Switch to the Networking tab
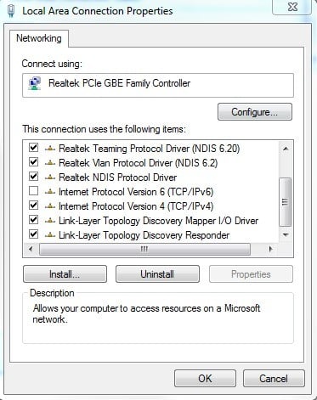This screenshot has width=317, height=400. [39, 38]
